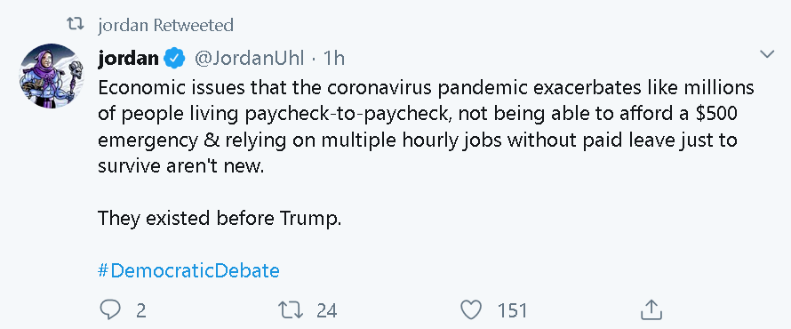Open the share tweet icon
This screenshot has width=791, height=329.
(651, 309)
